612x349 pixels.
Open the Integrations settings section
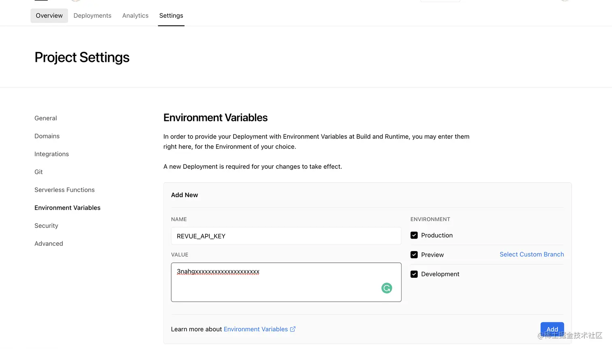click(x=51, y=154)
